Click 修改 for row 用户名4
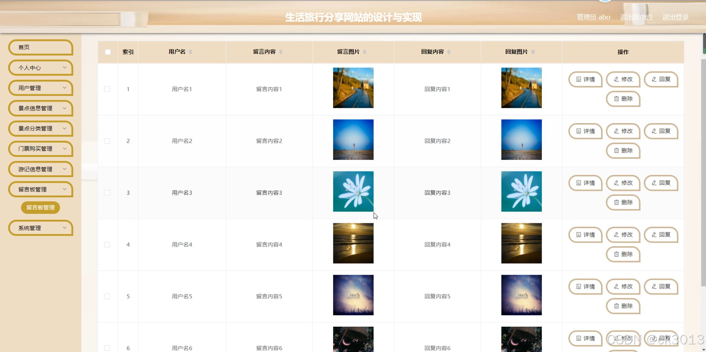The image size is (706, 352). (623, 235)
